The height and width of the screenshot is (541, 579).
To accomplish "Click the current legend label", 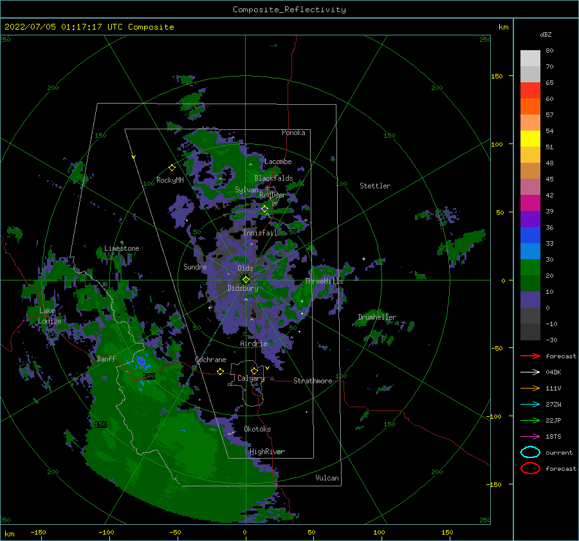I will click(559, 453).
